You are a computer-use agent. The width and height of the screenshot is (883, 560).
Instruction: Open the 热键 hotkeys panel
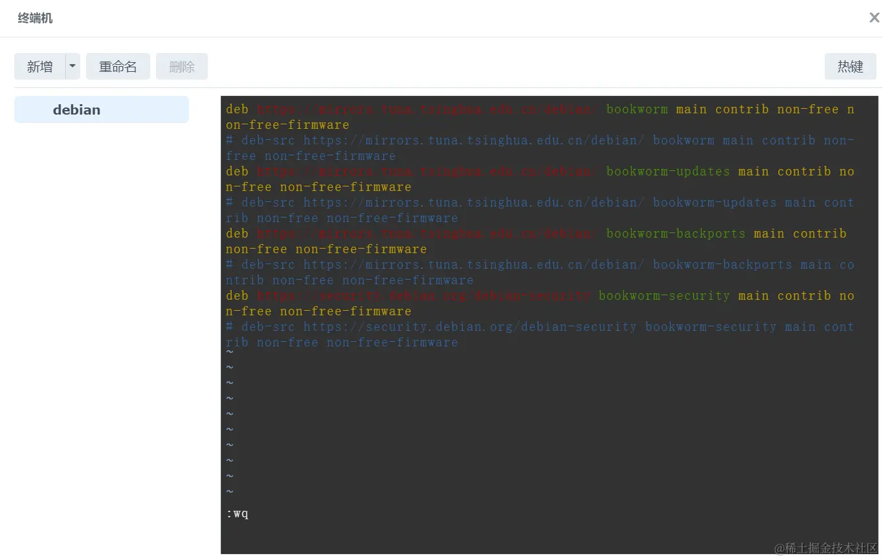[x=850, y=66]
